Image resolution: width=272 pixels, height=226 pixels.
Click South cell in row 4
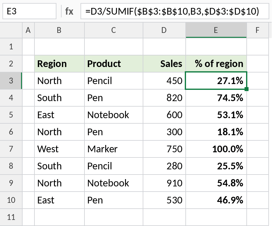click(59, 98)
